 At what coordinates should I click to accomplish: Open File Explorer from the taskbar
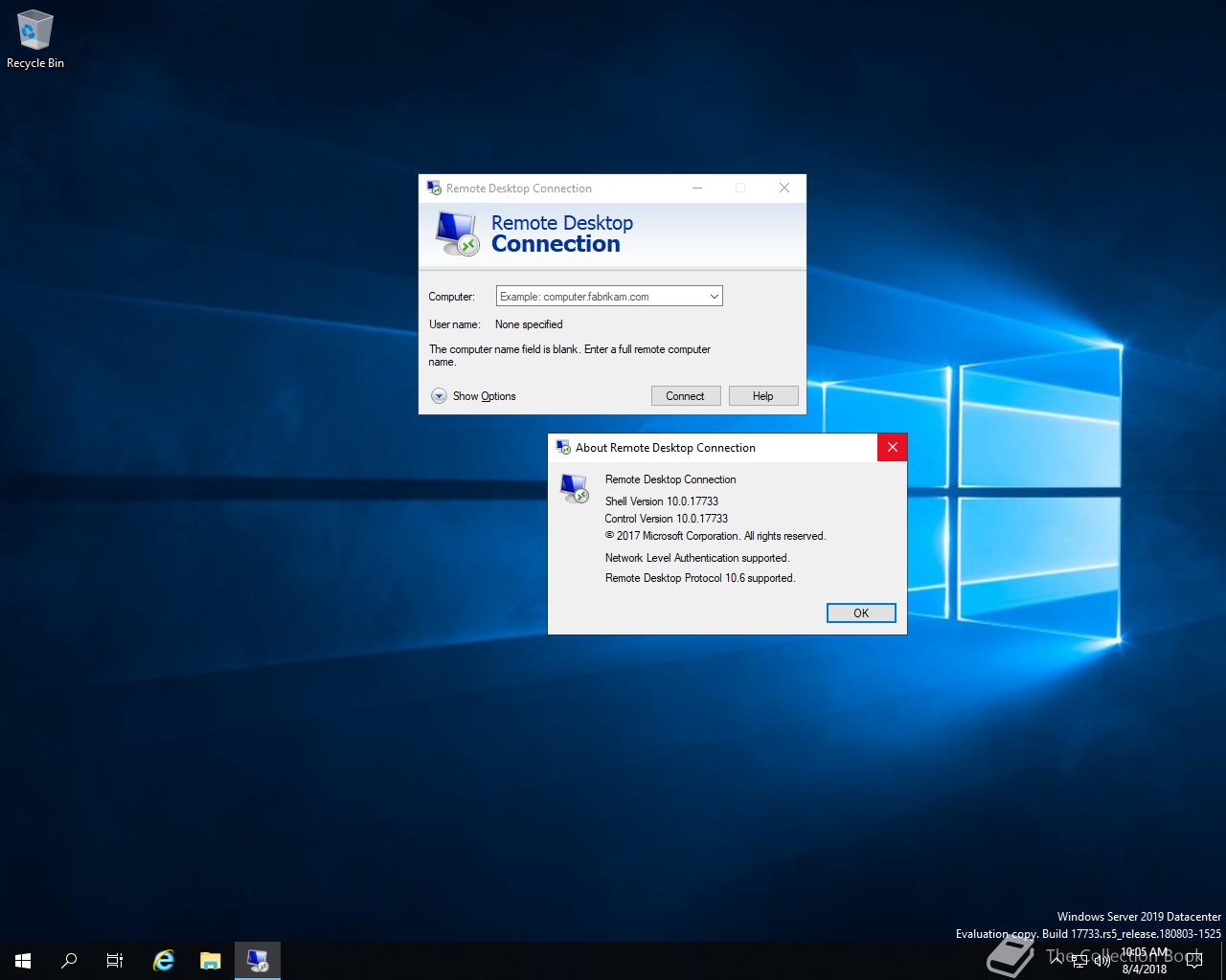pos(211,960)
